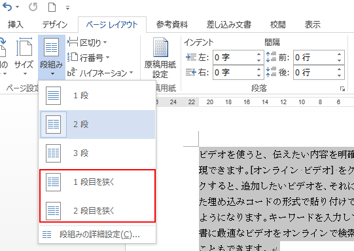354x251 pixels.
Task: Decrease spacing after 後 with down spinner
Action: (339, 75)
